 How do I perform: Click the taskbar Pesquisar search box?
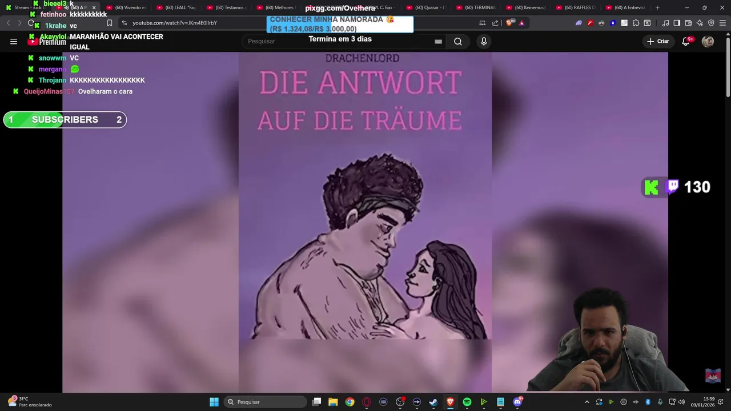pos(265,402)
